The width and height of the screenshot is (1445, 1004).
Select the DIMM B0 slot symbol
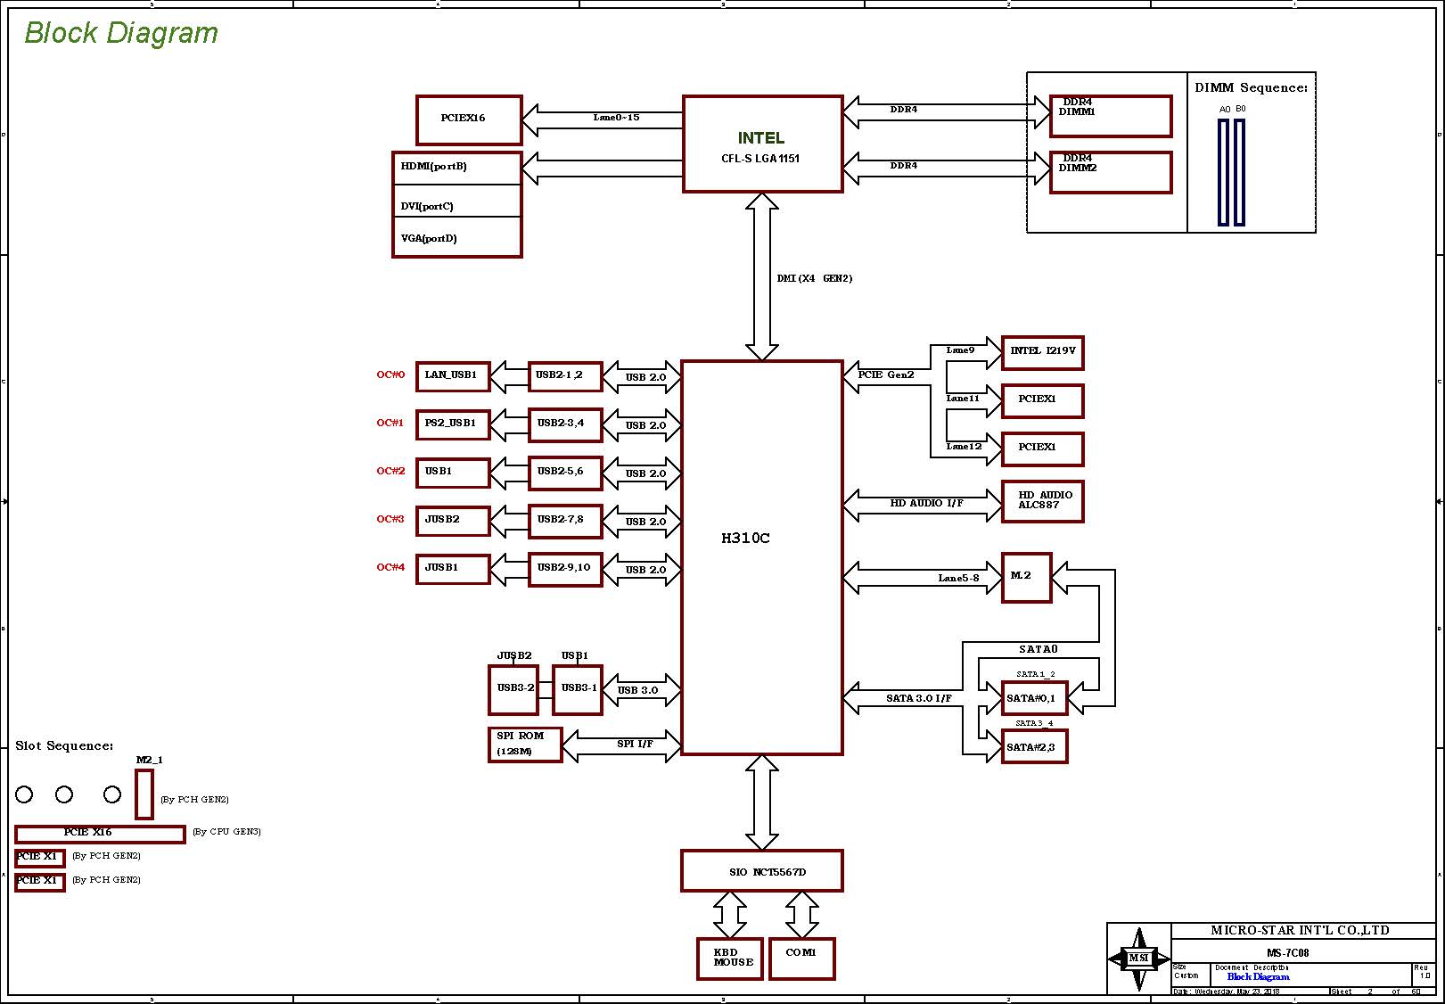[1239, 172]
